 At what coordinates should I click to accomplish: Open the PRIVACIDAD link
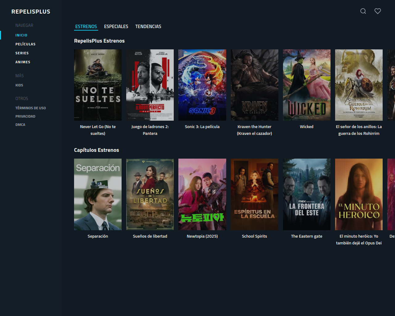[25, 116]
